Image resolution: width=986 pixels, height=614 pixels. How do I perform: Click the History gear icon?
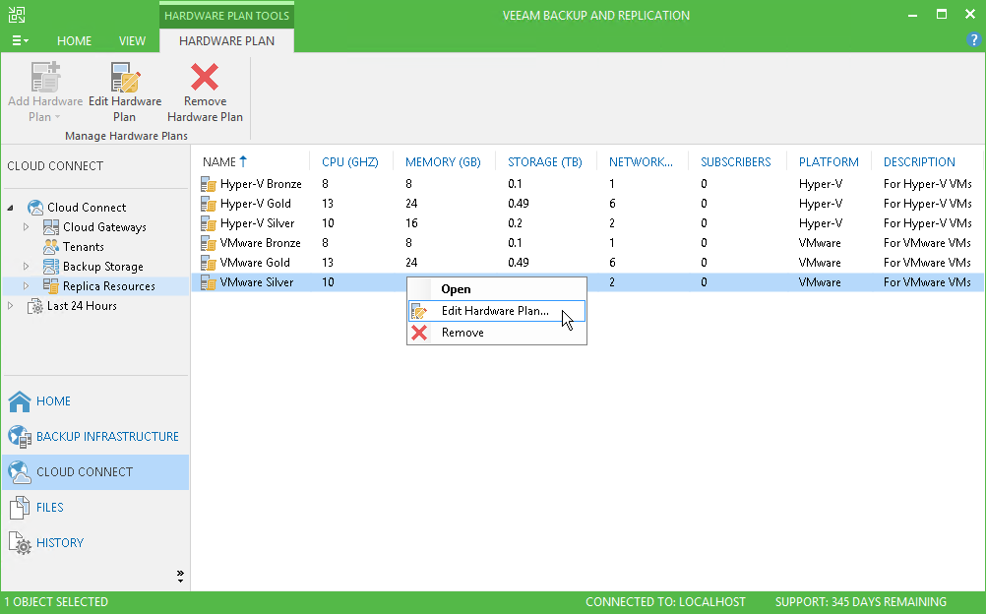tap(20, 543)
